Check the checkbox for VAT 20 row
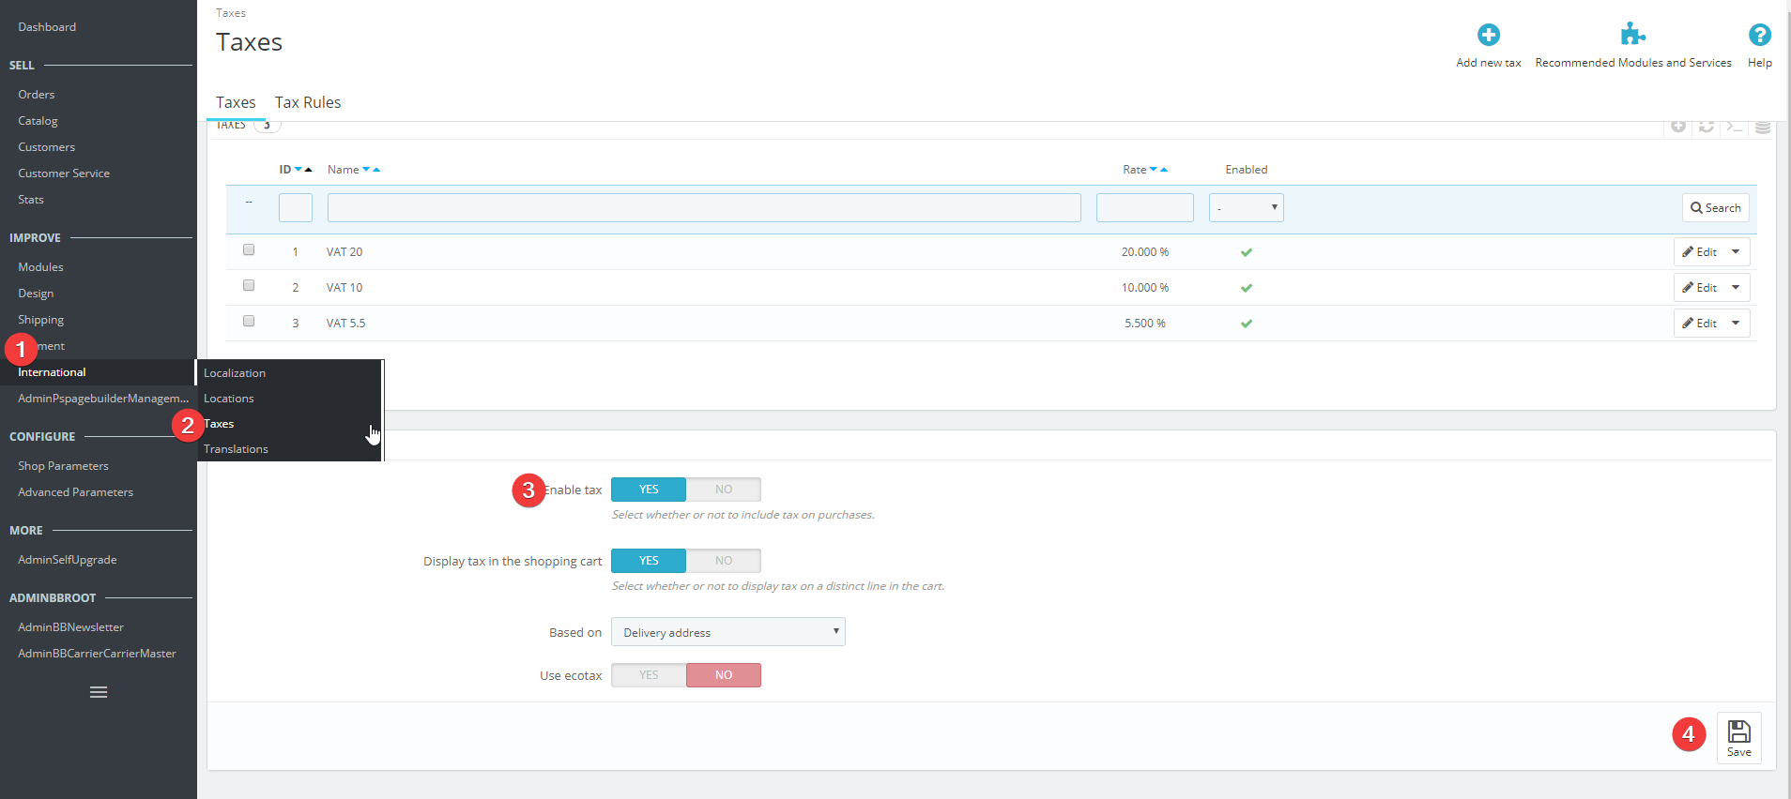 (x=249, y=250)
